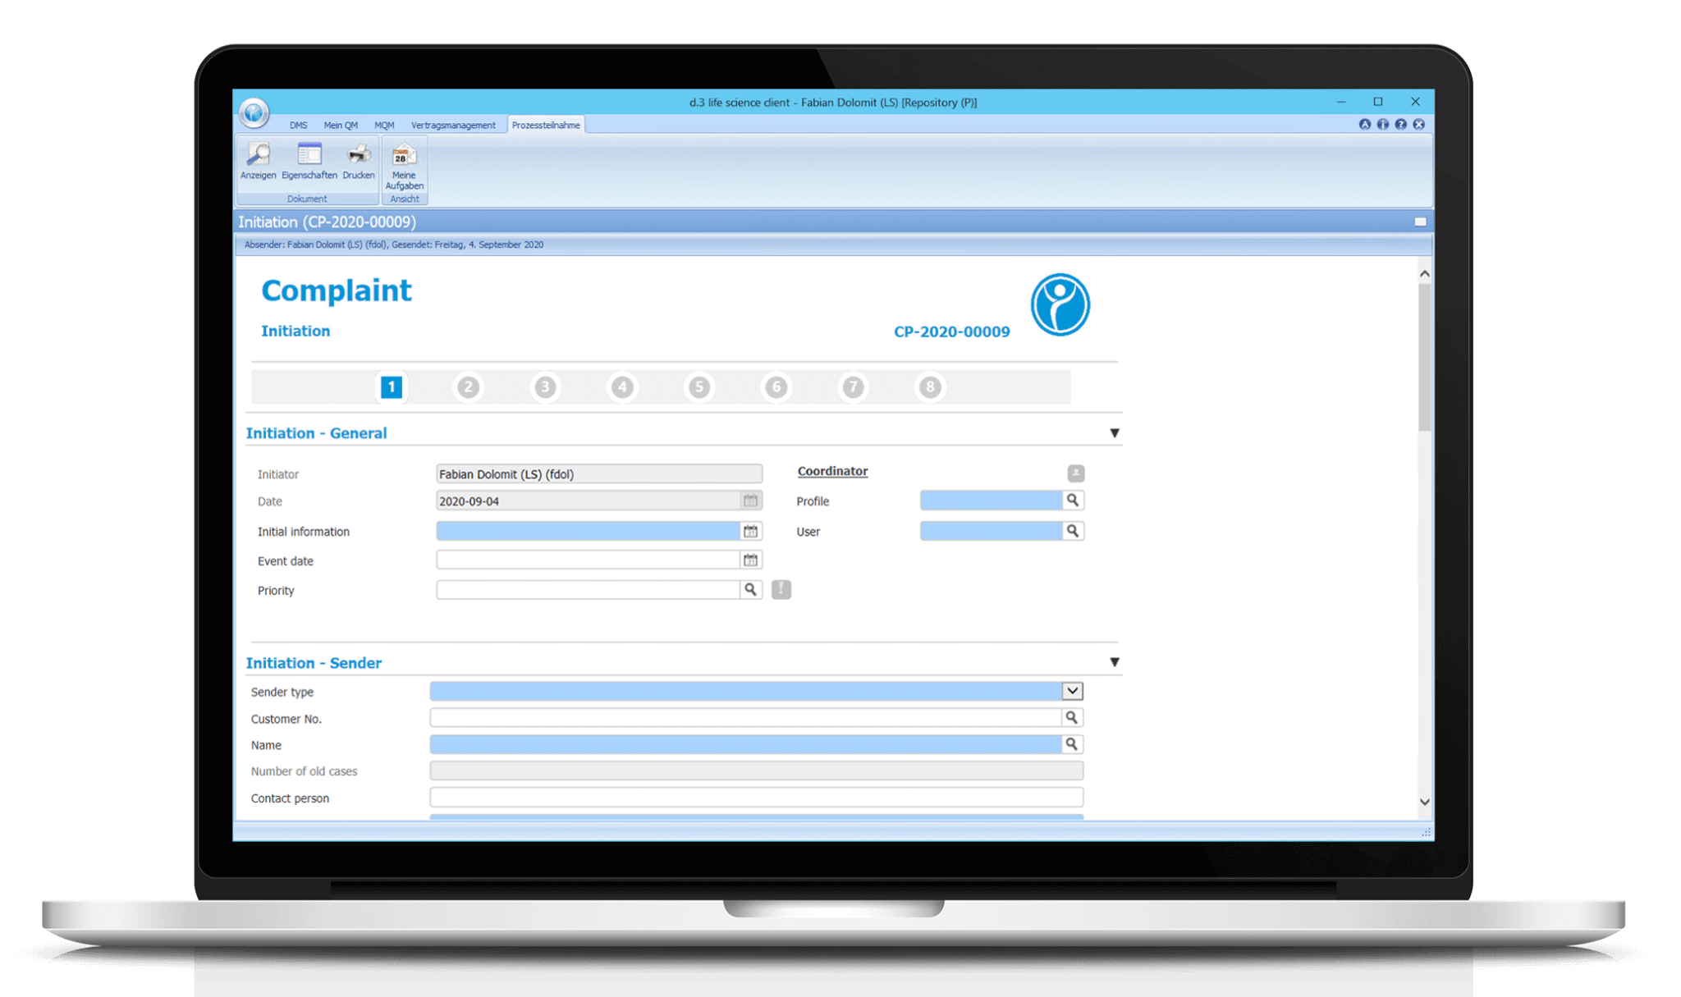
Task: Open the User search magnifier icon
Action: (x=1073, y=531)
